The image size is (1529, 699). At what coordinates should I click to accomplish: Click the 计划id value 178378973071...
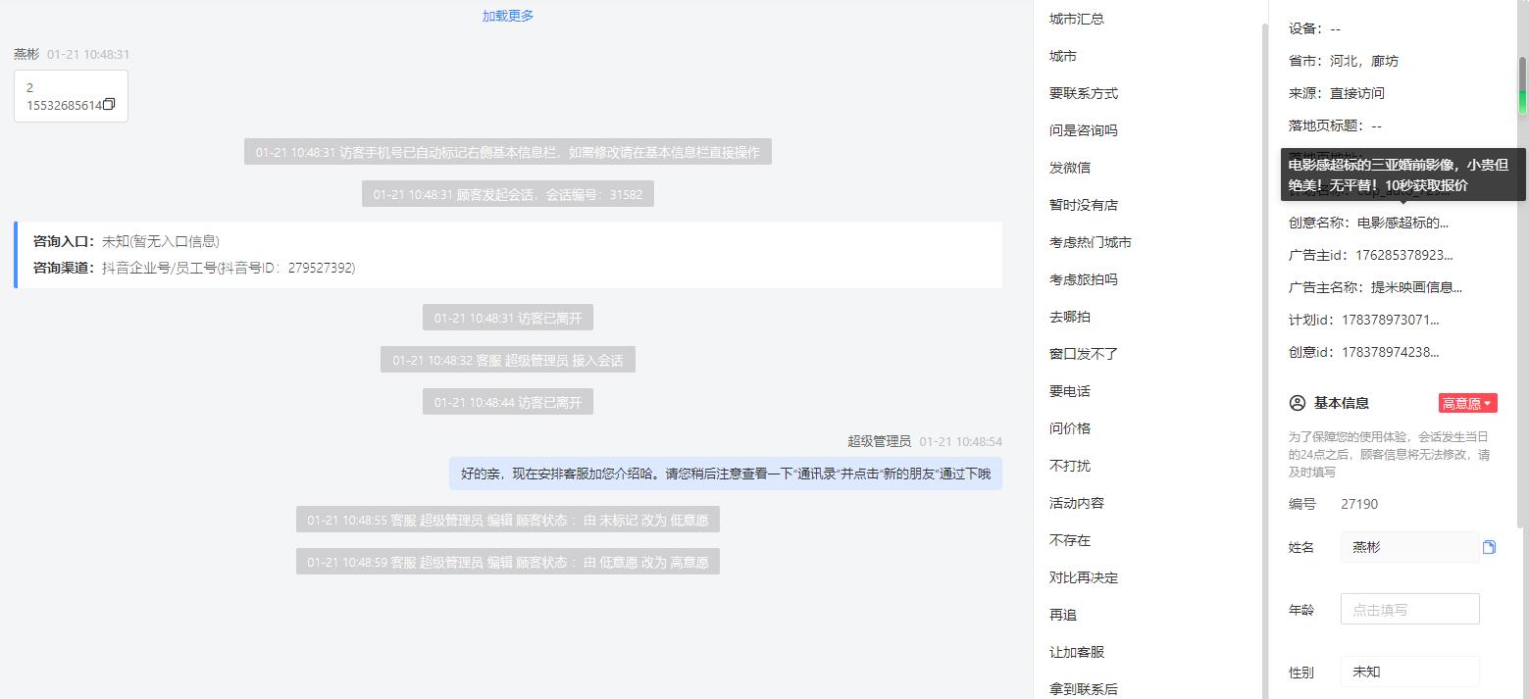(1390, 320)
